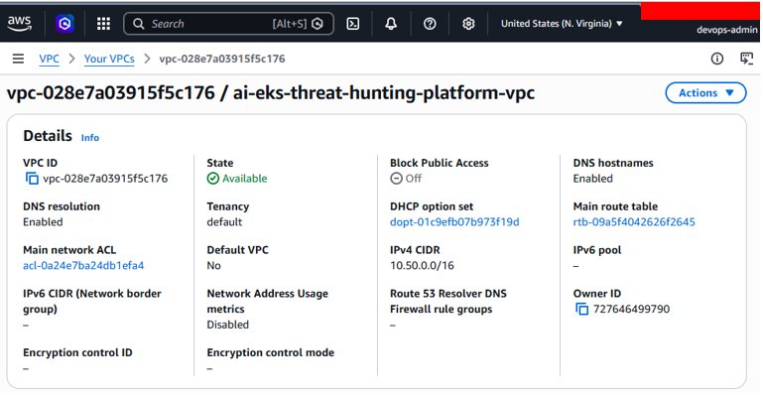Click the Owner ID value 727646499790

(632, 309)
